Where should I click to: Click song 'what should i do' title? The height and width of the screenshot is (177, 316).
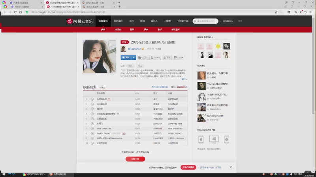click(x=104, y=129)
